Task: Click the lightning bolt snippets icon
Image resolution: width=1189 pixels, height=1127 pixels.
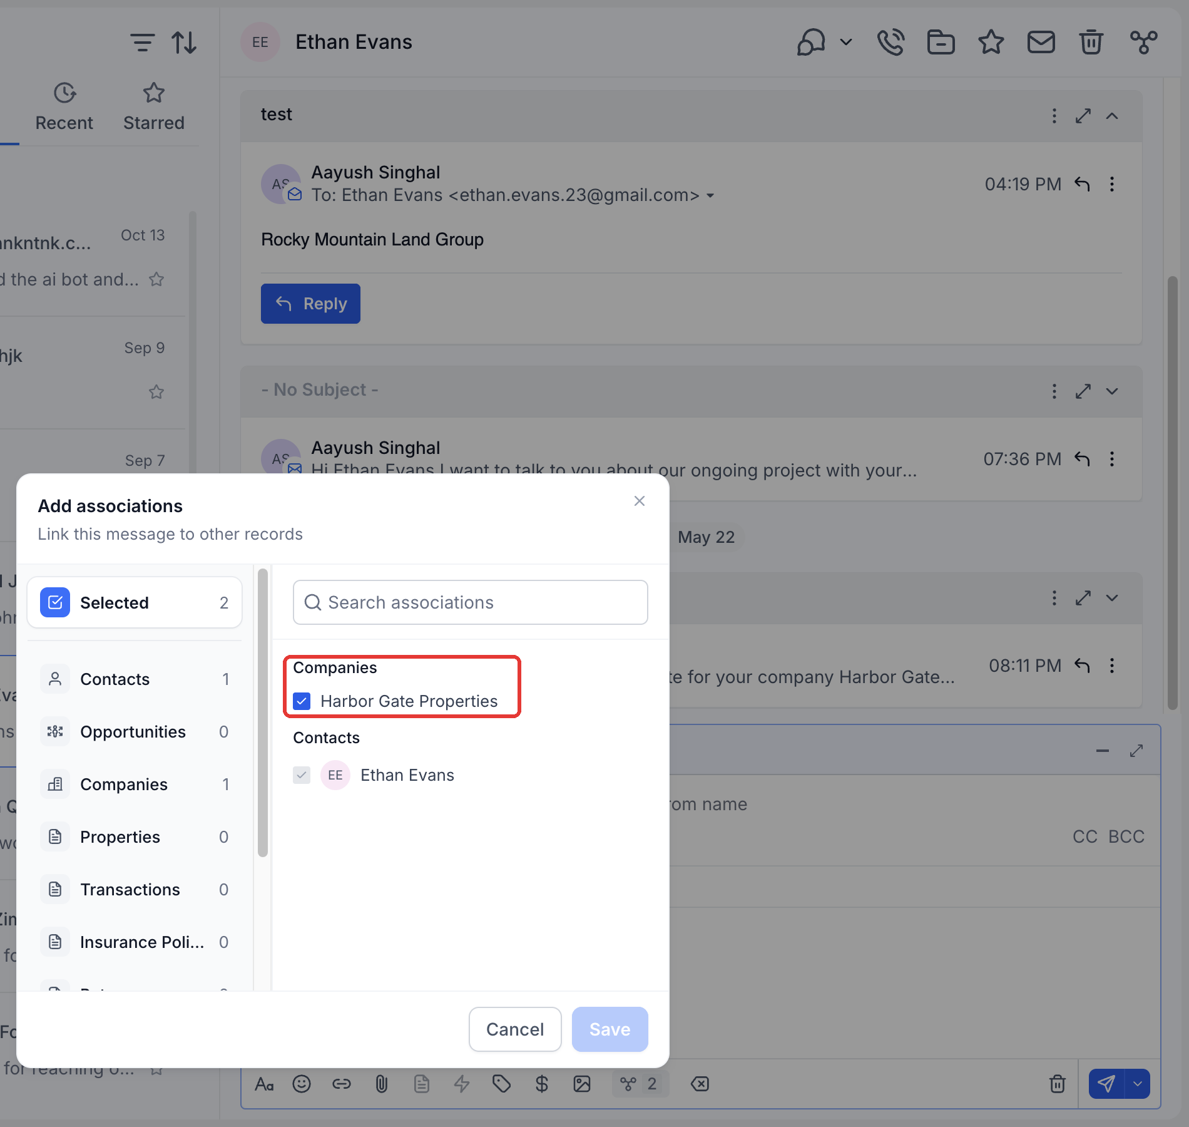Action: coord(462,1084)
